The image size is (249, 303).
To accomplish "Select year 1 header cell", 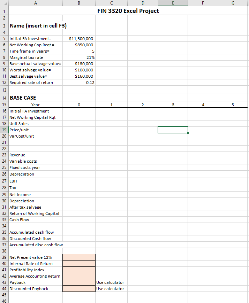I will [x=111, y=105].
